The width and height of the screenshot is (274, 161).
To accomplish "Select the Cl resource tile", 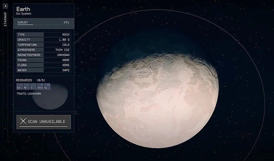I will [x=33, y=87].
